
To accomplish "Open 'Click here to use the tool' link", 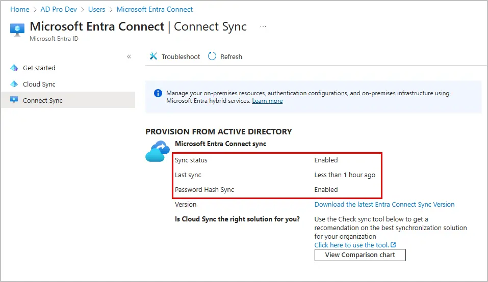I will (x=351, y=245).
